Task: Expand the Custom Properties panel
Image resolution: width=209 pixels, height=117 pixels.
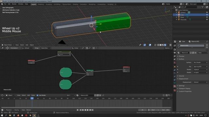Action: click(185, 91)
